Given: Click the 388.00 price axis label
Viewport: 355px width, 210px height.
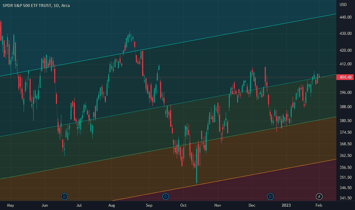Looking at the screenshot, I should [345, 107].
